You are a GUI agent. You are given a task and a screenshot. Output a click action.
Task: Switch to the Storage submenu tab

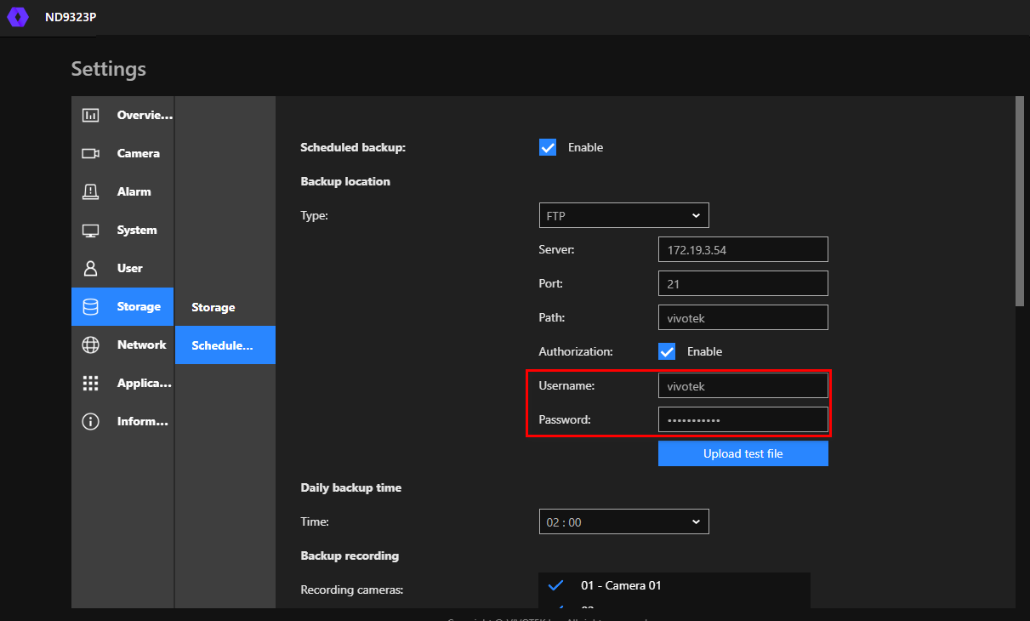pos(225,307)
